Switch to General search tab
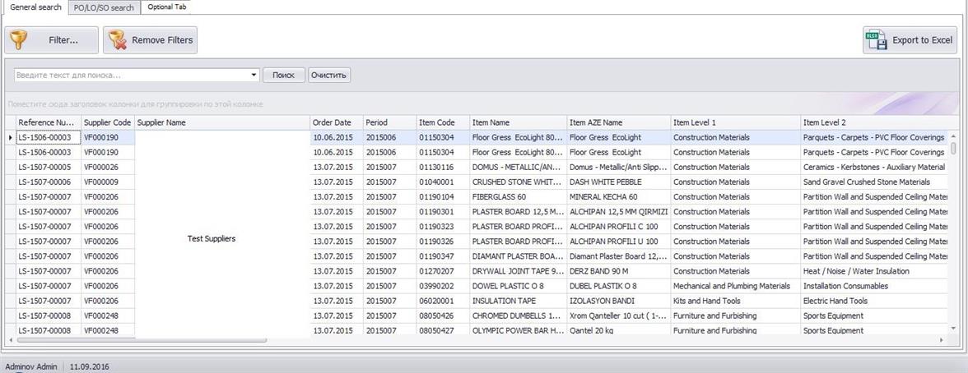This screenshot has height=373, width=968. click(36, 7)
